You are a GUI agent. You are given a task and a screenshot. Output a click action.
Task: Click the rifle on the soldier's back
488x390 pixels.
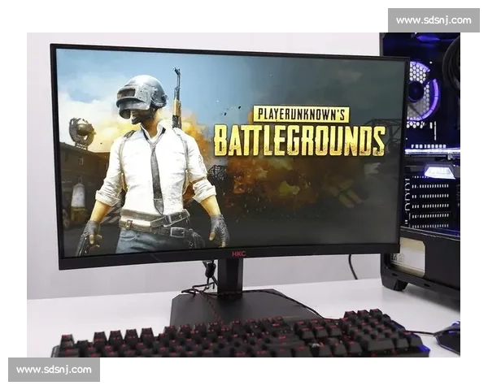176,97
